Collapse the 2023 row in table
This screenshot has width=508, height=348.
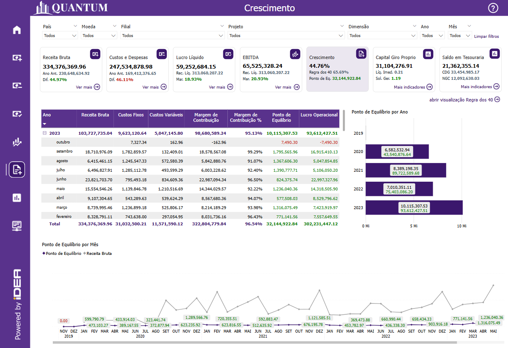point(44,133)
